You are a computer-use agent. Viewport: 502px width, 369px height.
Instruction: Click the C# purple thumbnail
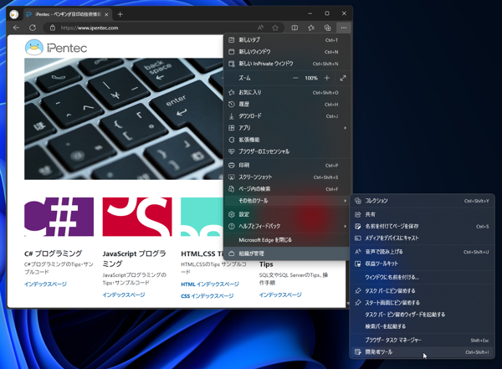tap(59, 217)
